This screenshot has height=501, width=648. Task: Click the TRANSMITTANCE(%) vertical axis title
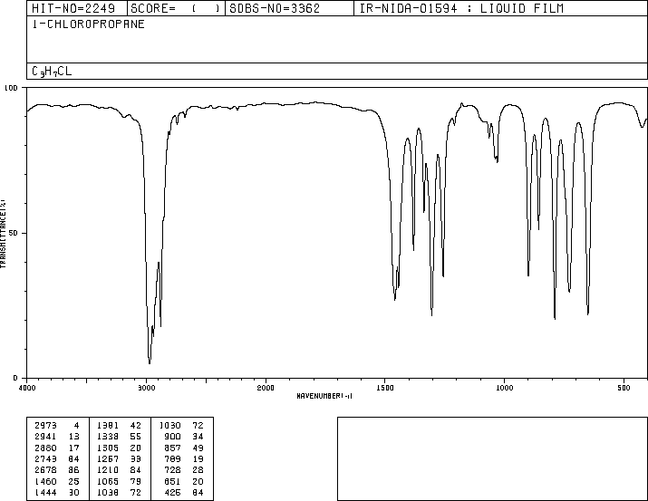[3, 234]
